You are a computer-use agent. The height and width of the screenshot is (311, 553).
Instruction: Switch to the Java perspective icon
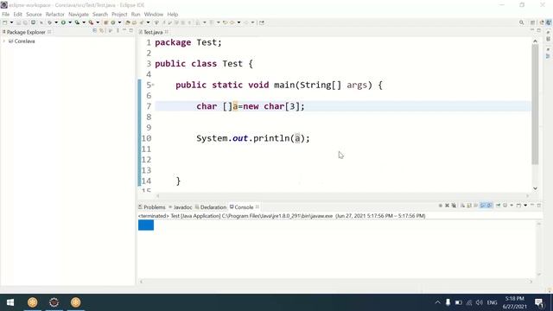[549, 22]
